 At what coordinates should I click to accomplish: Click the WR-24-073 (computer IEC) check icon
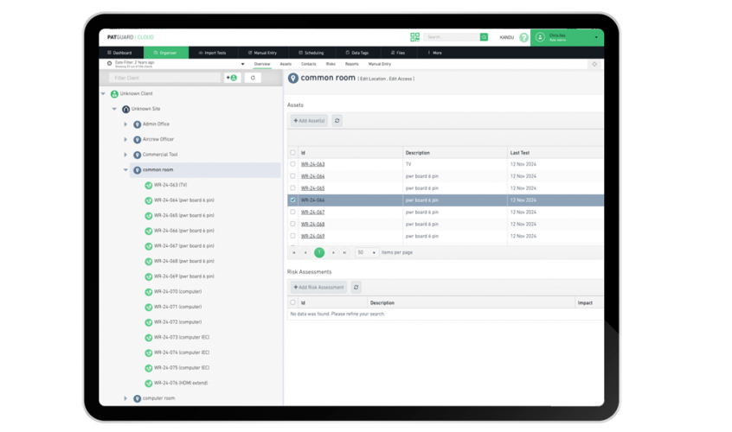[x=149, y=338]
